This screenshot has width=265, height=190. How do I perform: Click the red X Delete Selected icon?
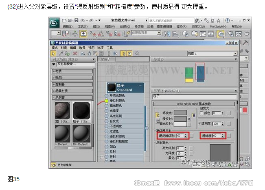pyautogui.click(x=75, y=54)
